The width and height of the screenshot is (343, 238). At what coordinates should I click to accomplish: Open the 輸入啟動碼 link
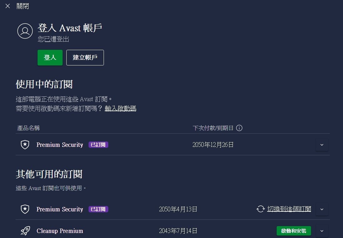pyautogui.click(x=120, y=109)
